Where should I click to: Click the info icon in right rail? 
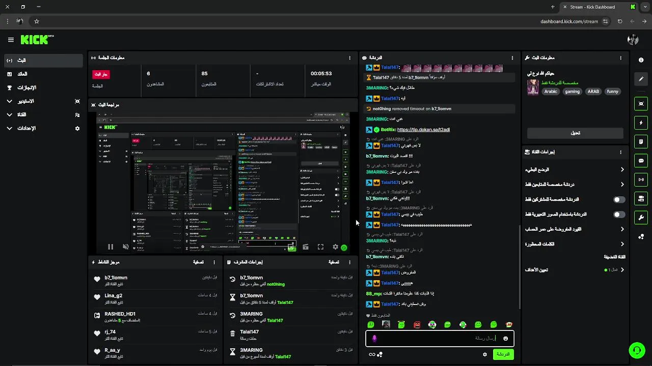coord(641,60)
